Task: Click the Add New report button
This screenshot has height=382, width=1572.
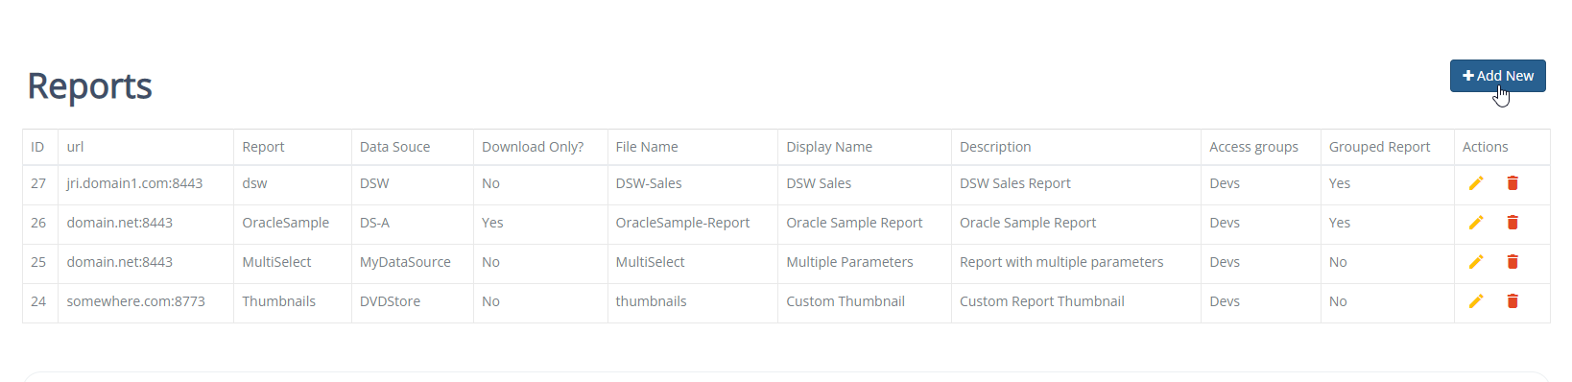Action: pos(1497,76)
